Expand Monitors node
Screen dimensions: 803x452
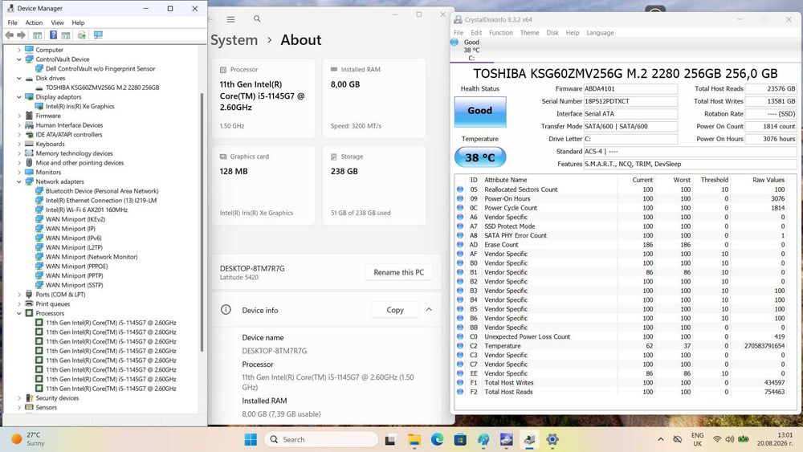coord(19,172)
